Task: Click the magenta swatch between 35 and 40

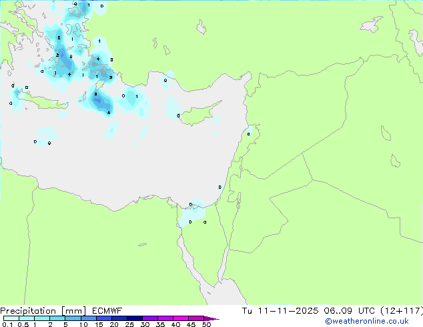Action: [165, 318]
